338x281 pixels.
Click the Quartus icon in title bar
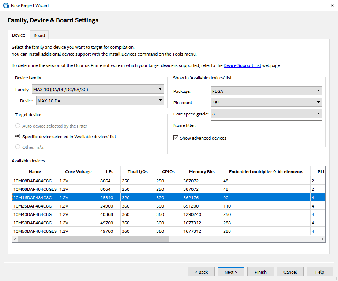6,5
